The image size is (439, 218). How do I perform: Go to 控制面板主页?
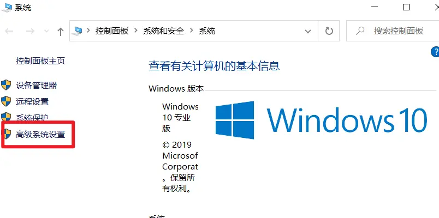pos(40,60)
